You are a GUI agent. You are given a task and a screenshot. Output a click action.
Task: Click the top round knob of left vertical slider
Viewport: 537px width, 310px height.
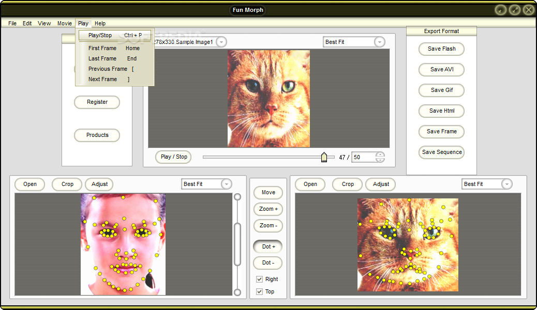(x=237, y=197)
